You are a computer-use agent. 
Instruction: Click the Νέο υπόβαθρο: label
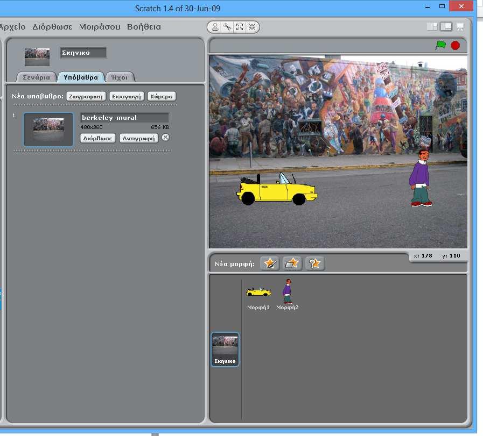click(38, 97)
